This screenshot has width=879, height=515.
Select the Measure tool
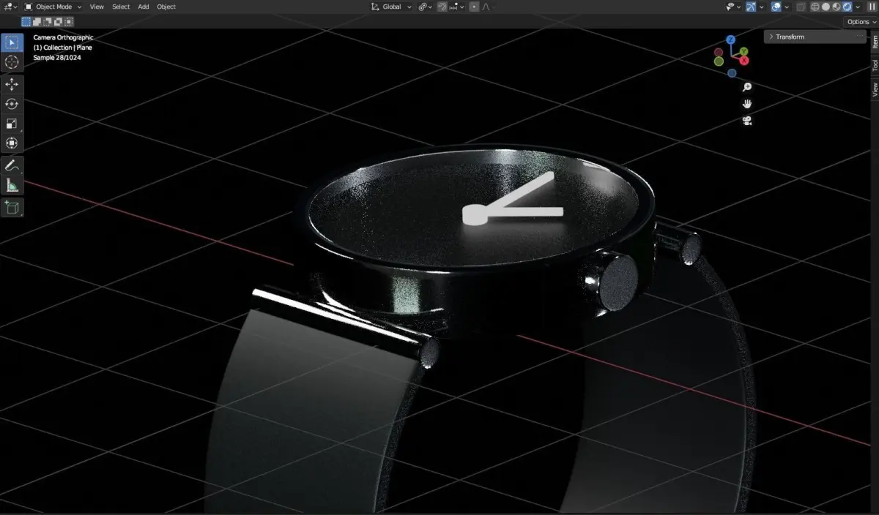pos(12,185)
